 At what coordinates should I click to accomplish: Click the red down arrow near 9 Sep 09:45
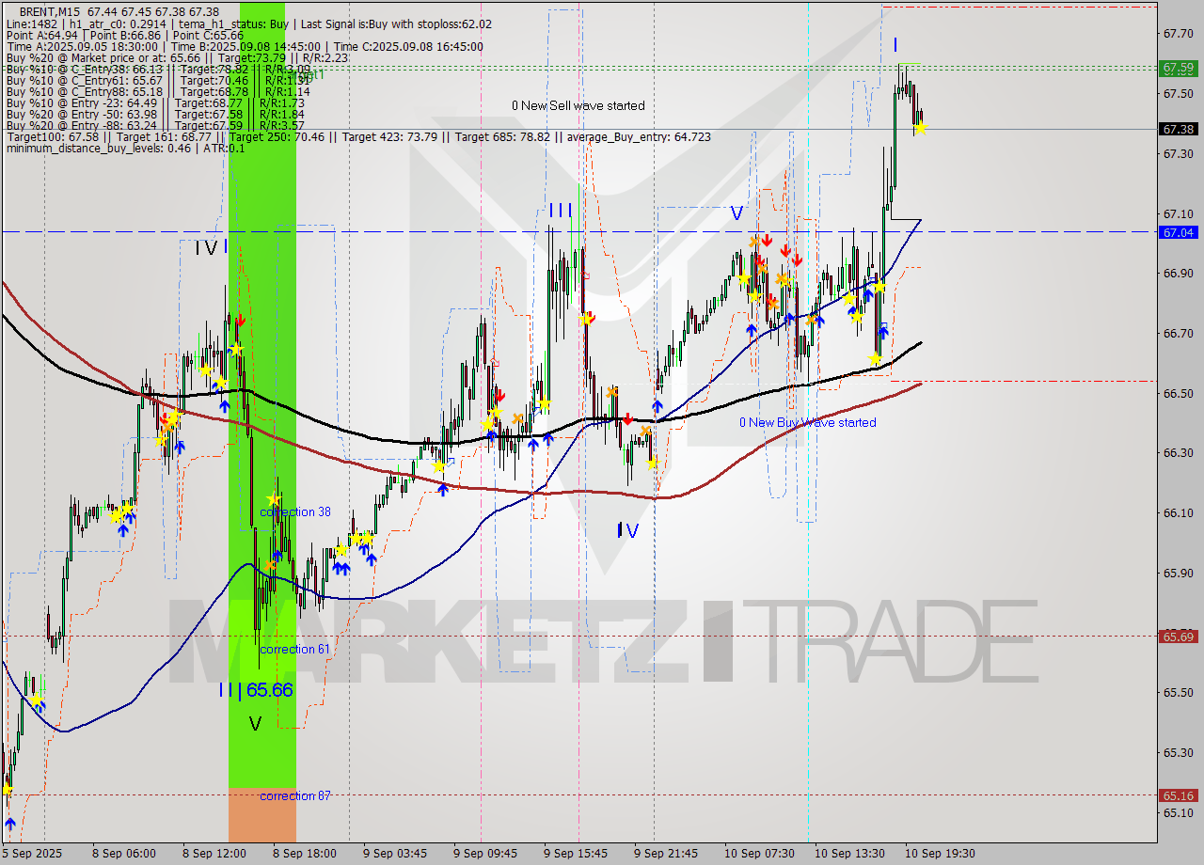click(x=499, y=396)
